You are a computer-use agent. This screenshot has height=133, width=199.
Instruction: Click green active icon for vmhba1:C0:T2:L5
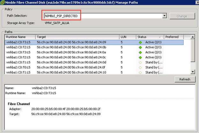click(x=140, y=57)
